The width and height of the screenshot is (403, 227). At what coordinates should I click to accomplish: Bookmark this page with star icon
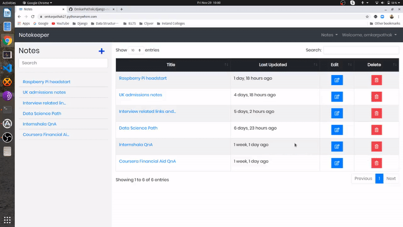[x=367, y=17]
